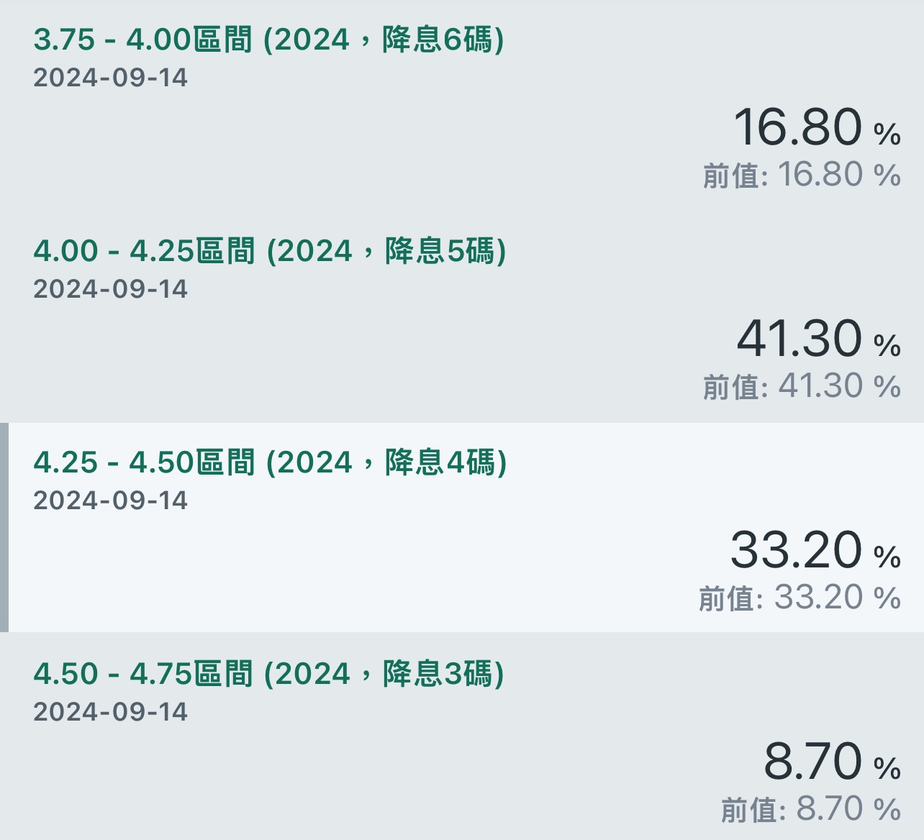The image size is (924, 840).
Task: Click the gray selection bar beside highlighted row
Action: [4, 527]
